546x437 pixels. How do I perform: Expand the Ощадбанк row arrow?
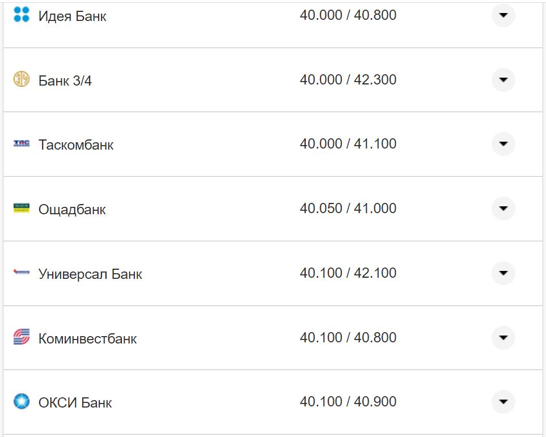pyautogui.click(x=503, y=209)
